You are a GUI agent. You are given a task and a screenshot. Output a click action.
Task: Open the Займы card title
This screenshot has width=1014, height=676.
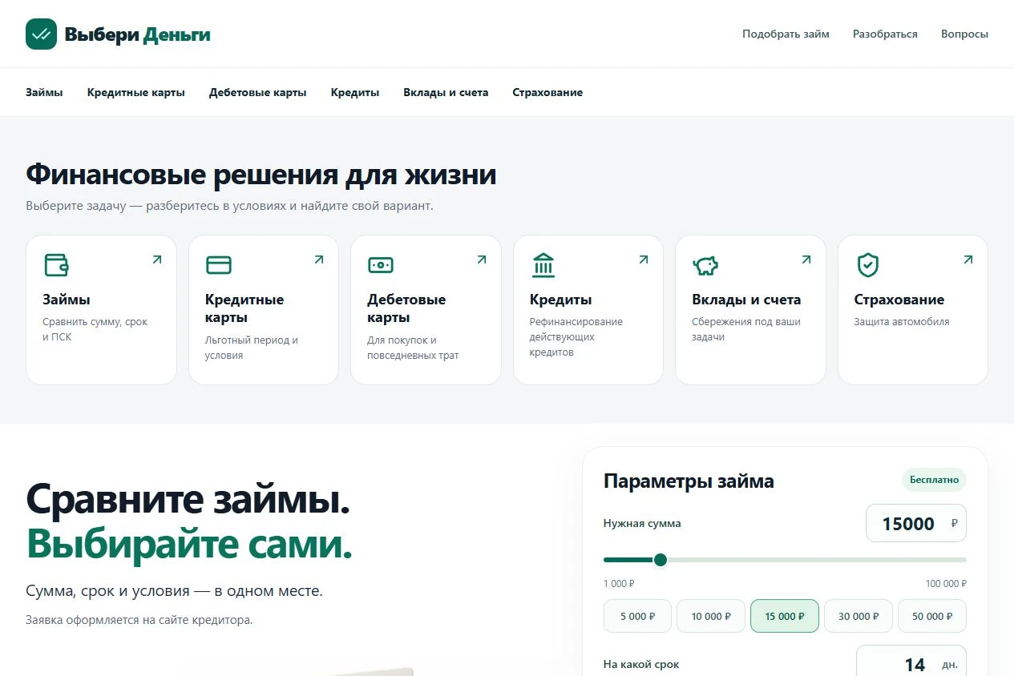coord(67,300)
